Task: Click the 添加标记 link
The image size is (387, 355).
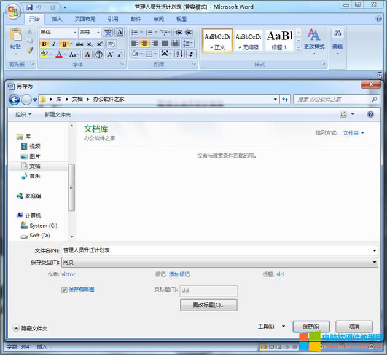Action: [x=179, y=274]
